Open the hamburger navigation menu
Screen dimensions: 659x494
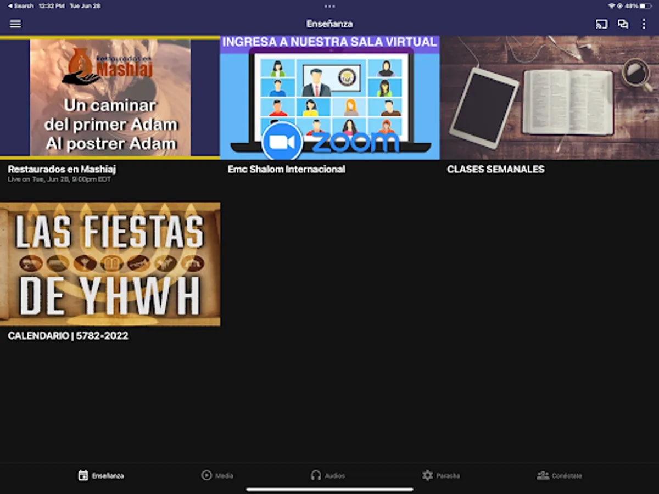coord(15,24)
